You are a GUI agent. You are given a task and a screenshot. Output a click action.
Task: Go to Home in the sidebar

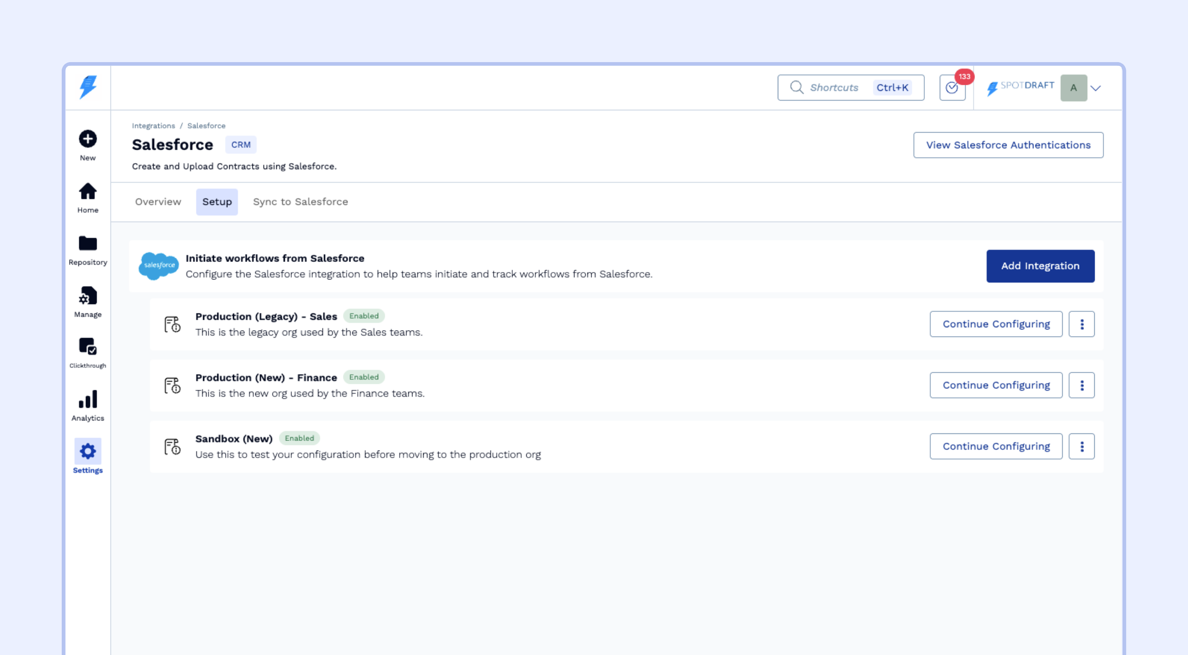coord(88,191)
